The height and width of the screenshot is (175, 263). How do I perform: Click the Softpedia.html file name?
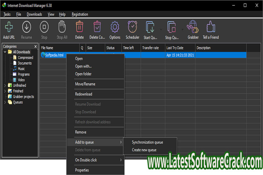pos(54,55)
